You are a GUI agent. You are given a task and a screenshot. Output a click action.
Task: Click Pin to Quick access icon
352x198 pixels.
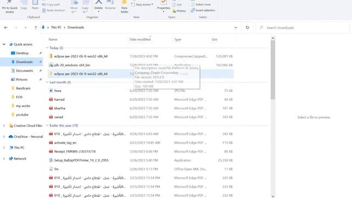(9, 3)
